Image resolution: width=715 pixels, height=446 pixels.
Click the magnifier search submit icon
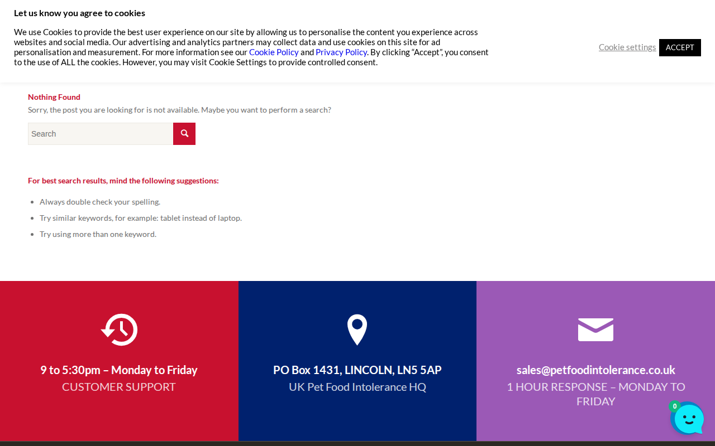coord(184,134)
